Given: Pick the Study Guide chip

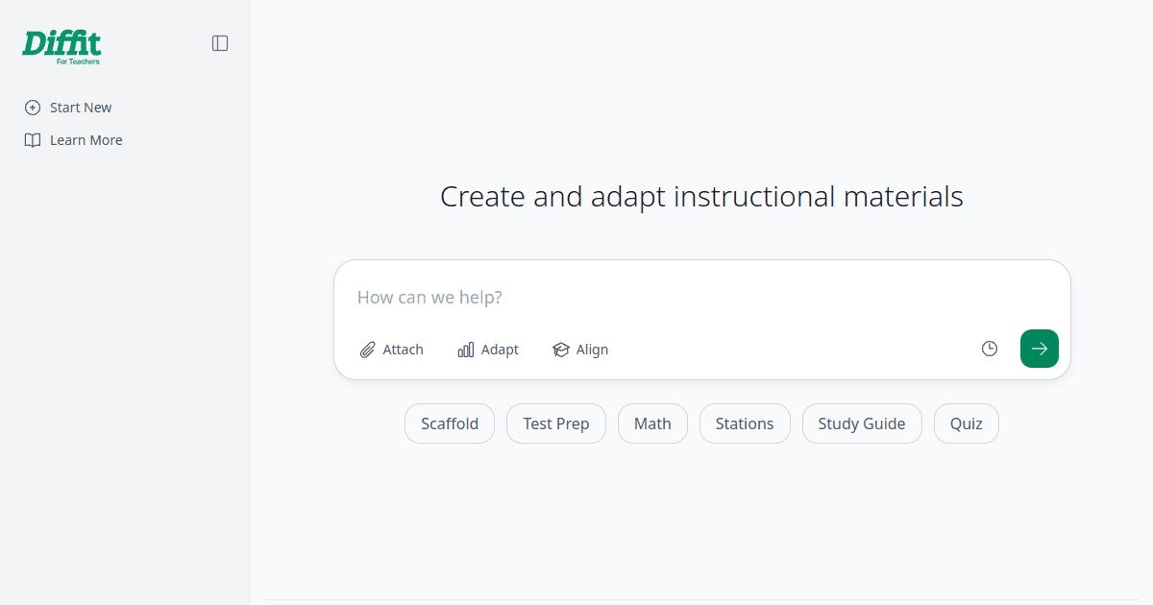Looking at the screenshot, I should click(x=862, y=423).
